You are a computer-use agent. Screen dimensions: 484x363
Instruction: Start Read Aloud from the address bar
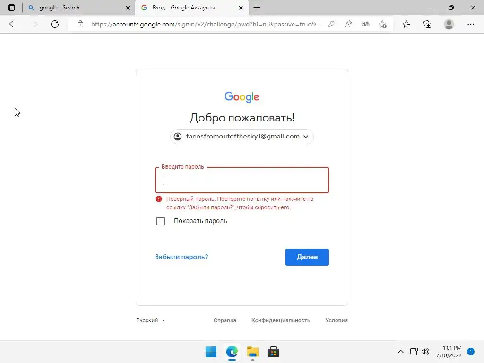pyautogui.click(x=348, y=24)
